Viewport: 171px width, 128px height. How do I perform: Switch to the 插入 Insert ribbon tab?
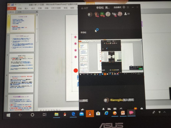tap(27, 8)
